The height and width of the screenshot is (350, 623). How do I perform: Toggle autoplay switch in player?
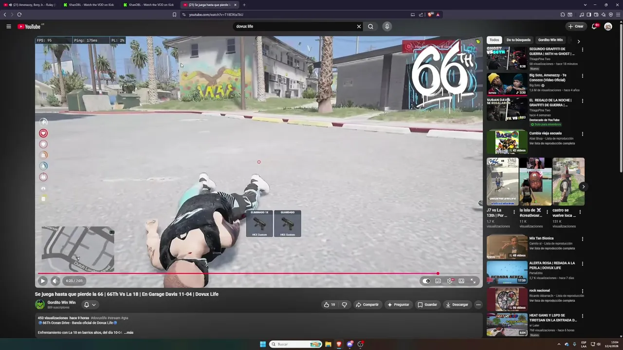click(x=427, y=280)
